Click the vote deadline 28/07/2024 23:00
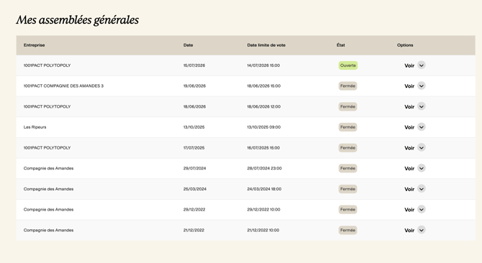The image size is (482, 263). (264, 168)
